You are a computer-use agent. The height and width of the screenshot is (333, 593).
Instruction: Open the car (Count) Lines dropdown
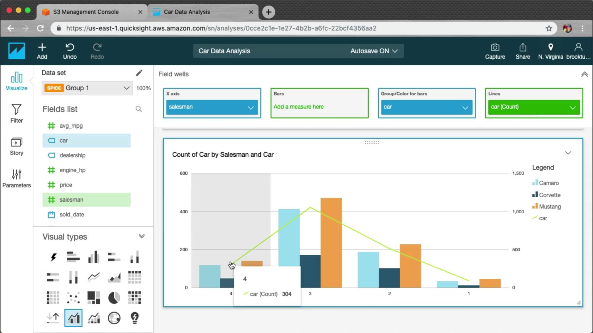tap(572, 107)
